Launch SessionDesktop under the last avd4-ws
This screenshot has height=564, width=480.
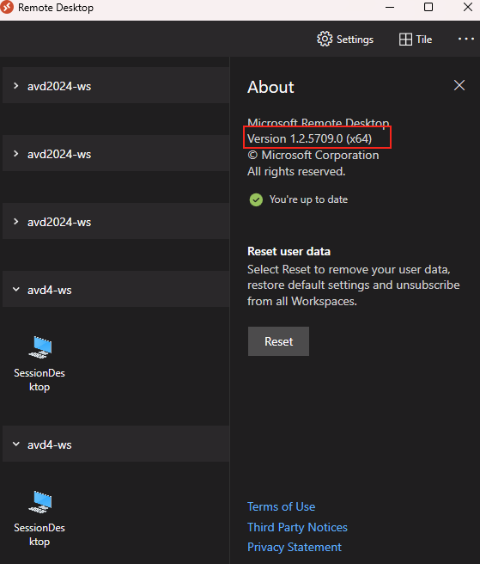coord(39,518)
